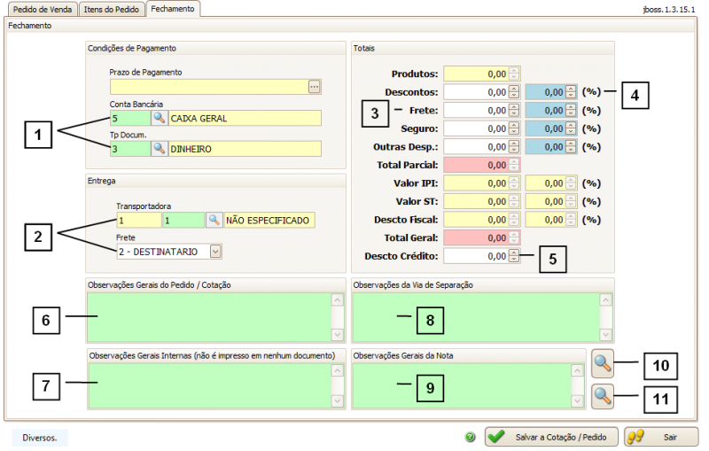Increase the Descontos value with spinner
709x451 pixels.
pyautogui.click(x=514, y=89)
